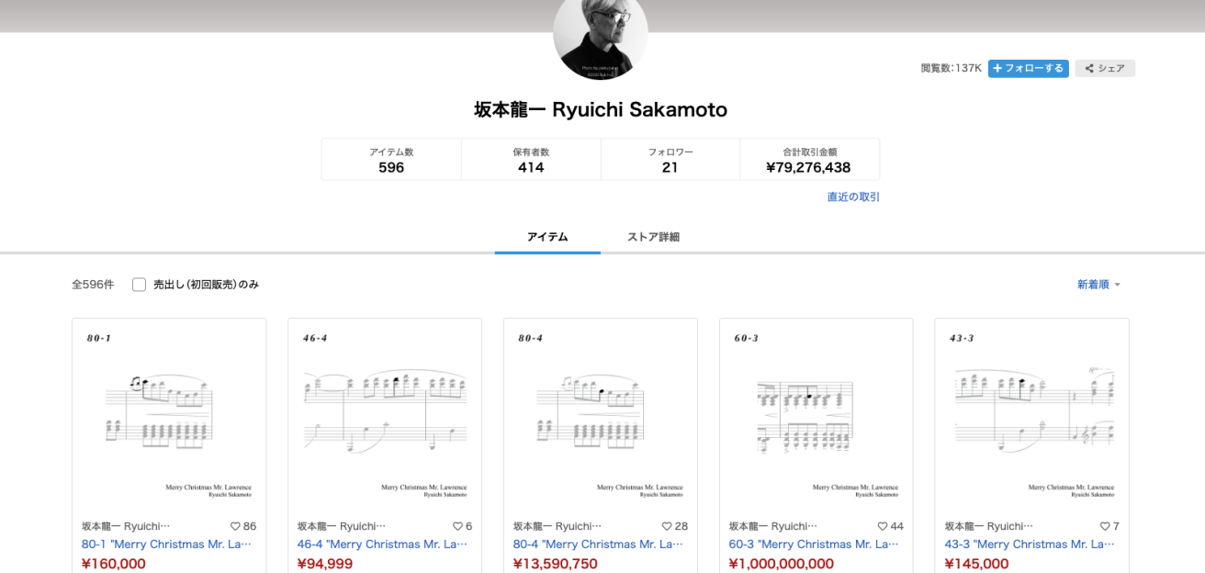Click the 80-4 sheet music thumbnail
This screenshot has height=573, width=1205.
[x=601, y=413]
